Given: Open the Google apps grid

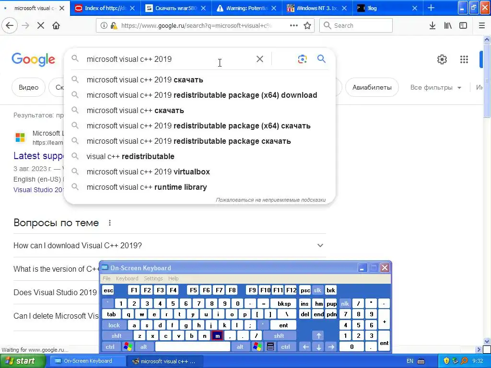Looking at the screenshot, I should click(x=464, y=59).
